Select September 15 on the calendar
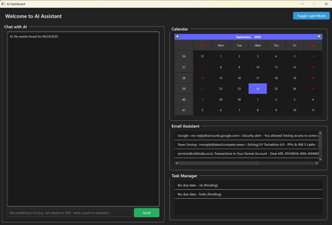Viewport: 332px width, 225px height. tap(221, 78)
